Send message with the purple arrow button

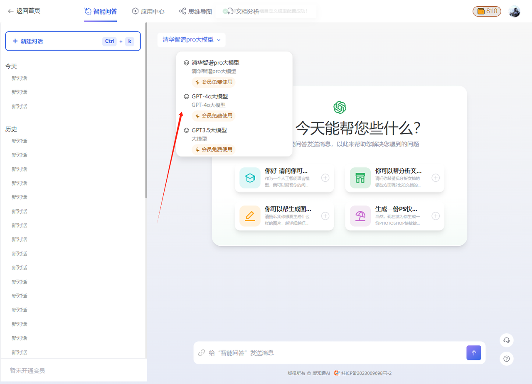click(474, 353)
